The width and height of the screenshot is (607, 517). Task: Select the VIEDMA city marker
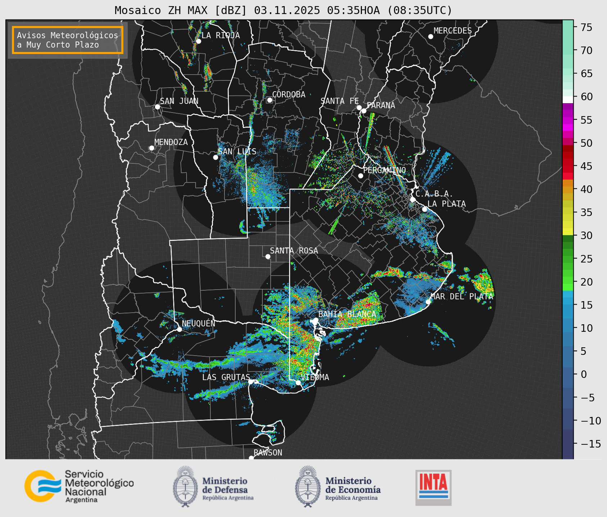click(x=298, y=383)
